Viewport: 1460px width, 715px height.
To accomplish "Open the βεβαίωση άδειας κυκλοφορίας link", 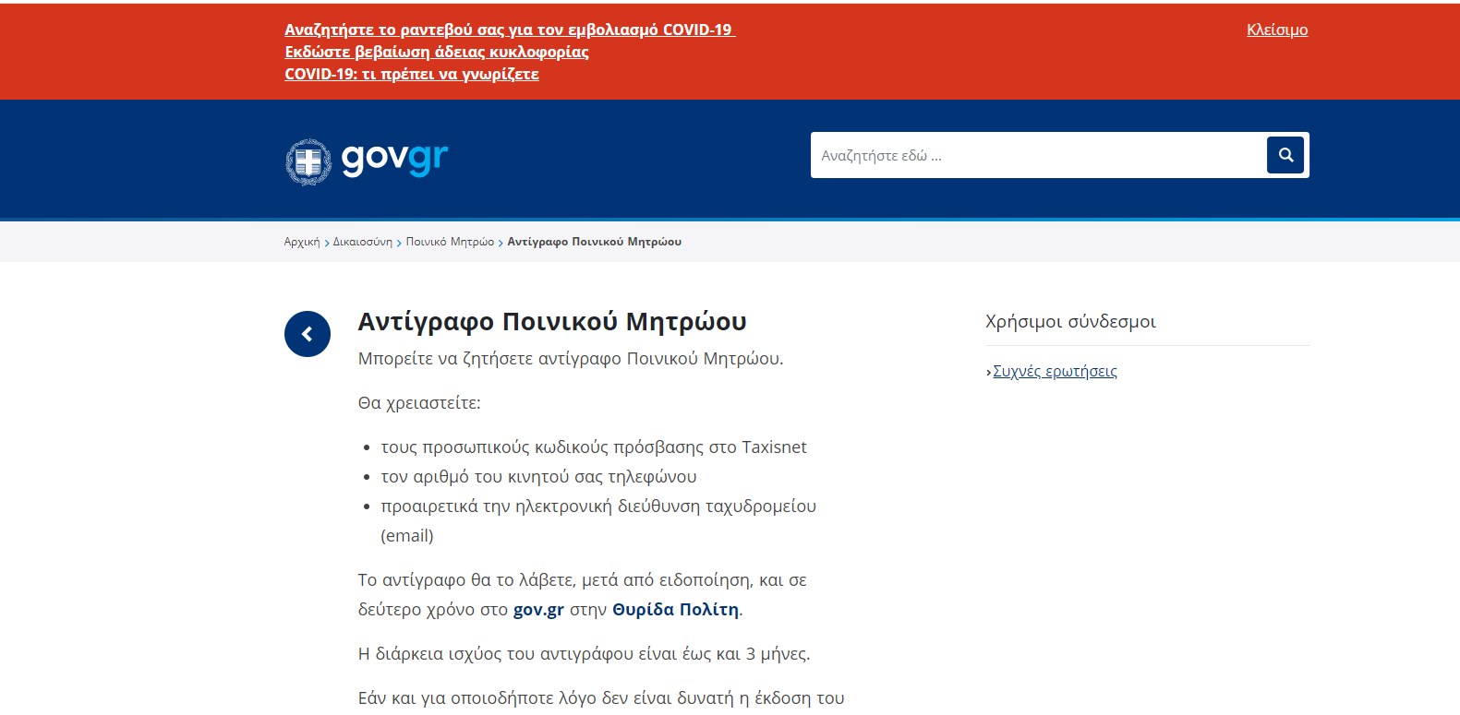I will (436, 52).
